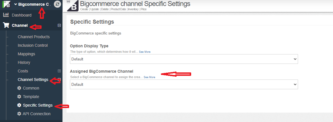333x122 pixels.
Task: Click the large BigCommerce logo in page header
Action: pyautogui.click(x=73, y=6)
